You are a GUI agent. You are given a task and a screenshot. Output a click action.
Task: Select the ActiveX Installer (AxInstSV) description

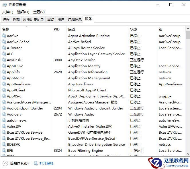[x=90, y=126]
